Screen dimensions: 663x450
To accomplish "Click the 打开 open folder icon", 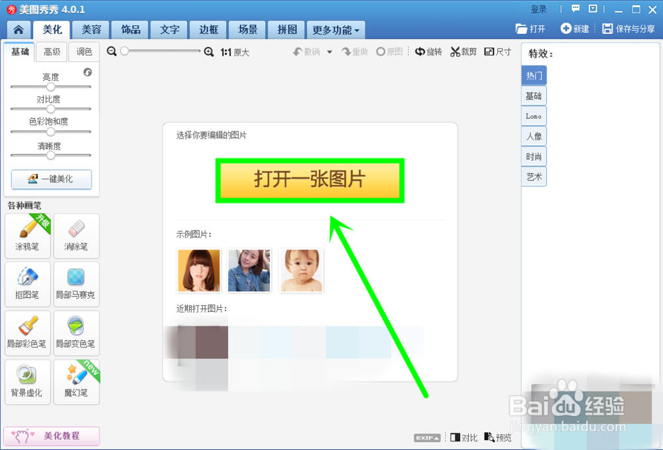I will pos(521,29).
